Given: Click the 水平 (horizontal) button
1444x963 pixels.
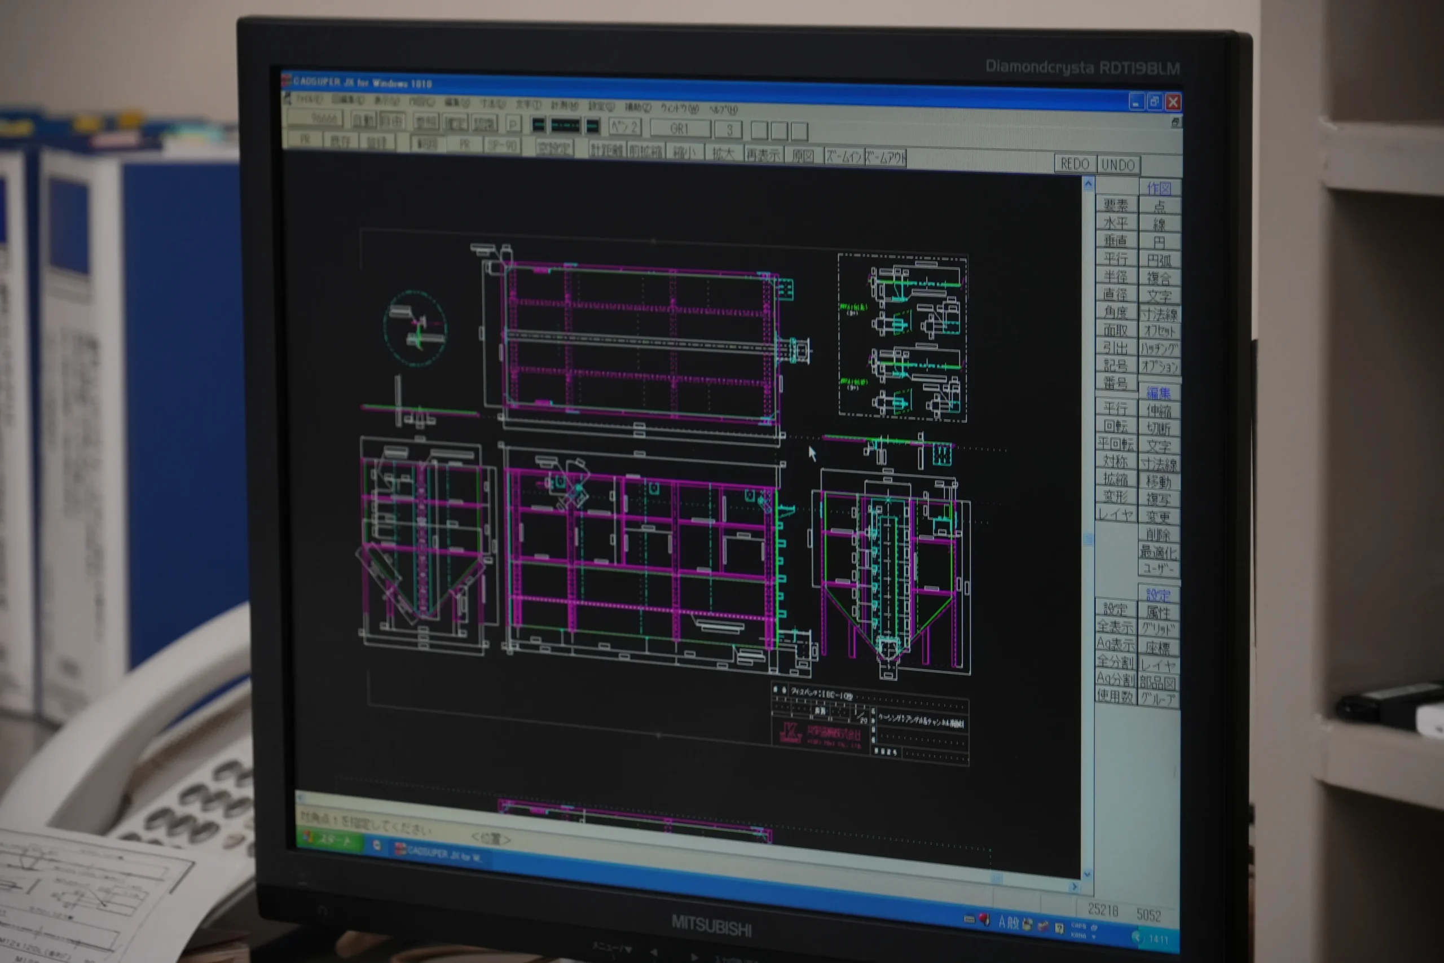Looking at the screenshot, I should tap(1116, 222).
